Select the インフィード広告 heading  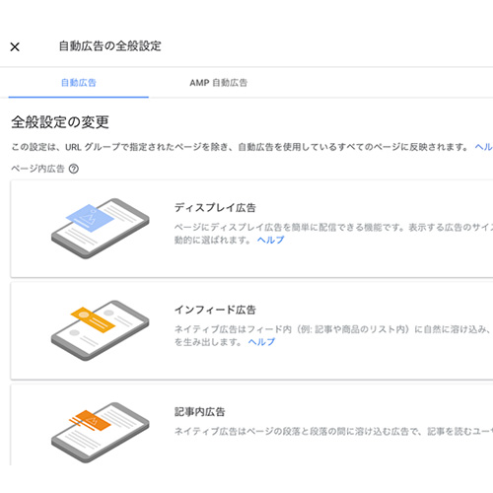tap(215, 310)
